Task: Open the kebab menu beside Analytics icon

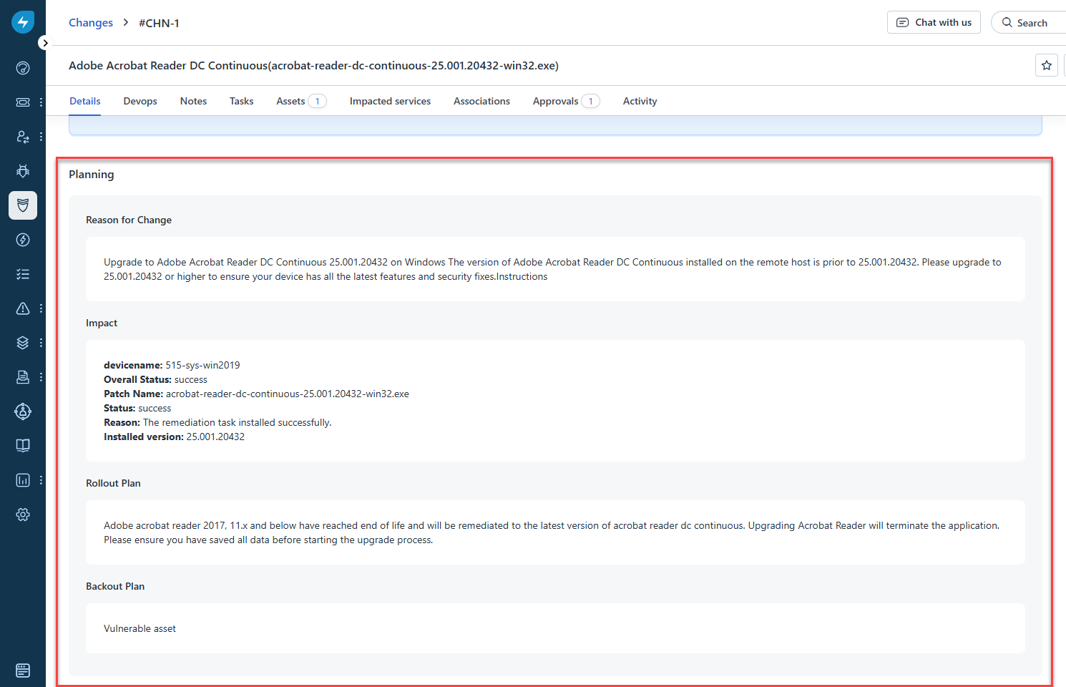Action: click(41, 480)
